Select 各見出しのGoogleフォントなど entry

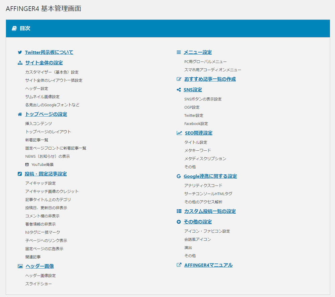[52, 105]
